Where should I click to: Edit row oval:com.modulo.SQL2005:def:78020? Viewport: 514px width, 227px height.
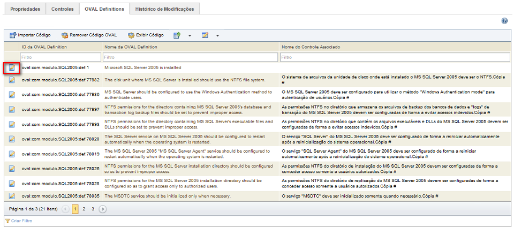click(12, 139)
